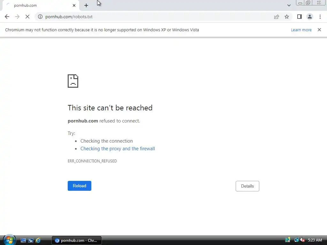Open the network status tray icon
Image resolution: width=327 pixels, height=245 pixels.
point(296,240)
